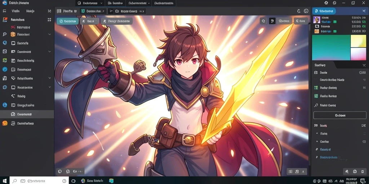
Task: Click the circular history icon near window controls
Action: (x=334, y=3)
